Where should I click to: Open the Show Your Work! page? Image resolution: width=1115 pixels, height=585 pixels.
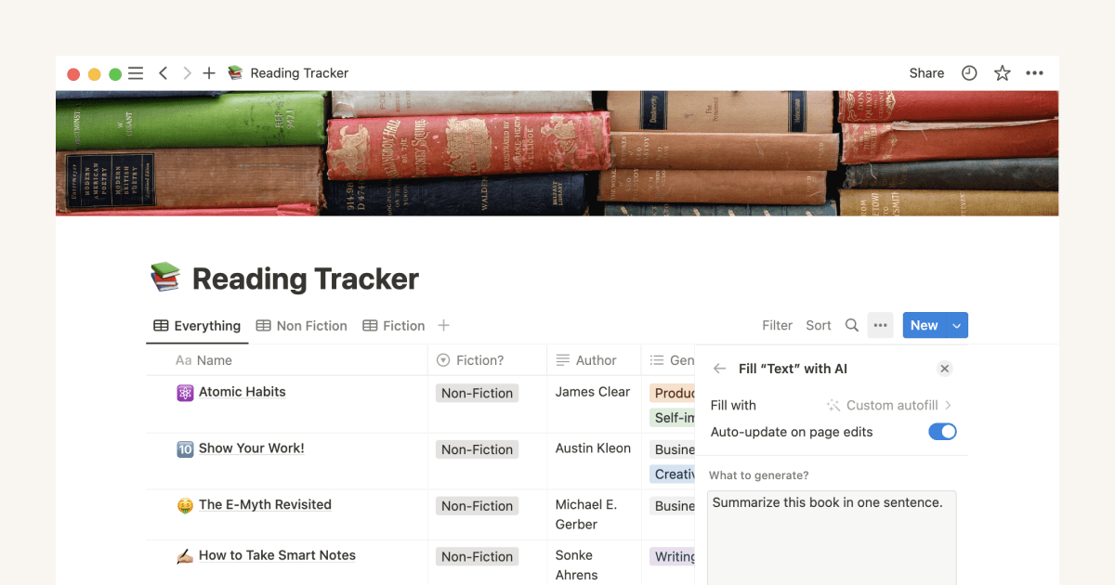(x=251, y=448)
